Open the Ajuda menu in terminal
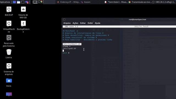 [97, 23]
